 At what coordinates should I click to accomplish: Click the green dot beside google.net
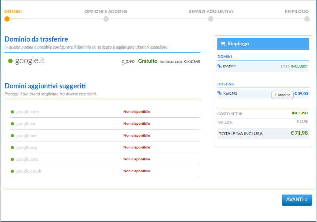click(12, 136)
